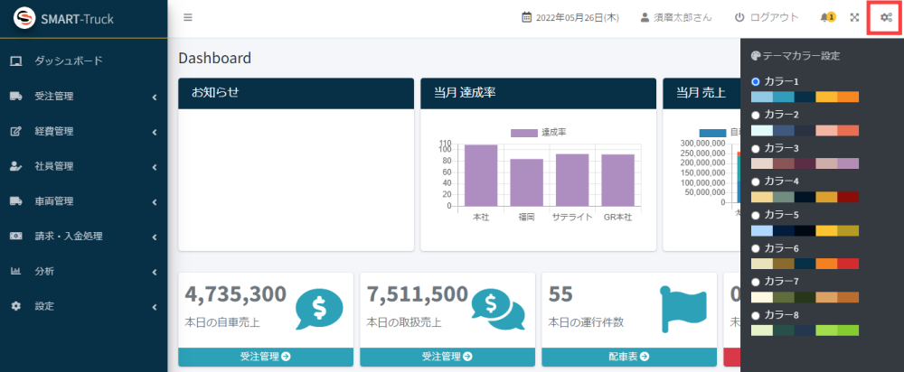Click the flag icon on 本日の運行件数
The height and width of the screenshot is (372, 904).
[683, 309]
